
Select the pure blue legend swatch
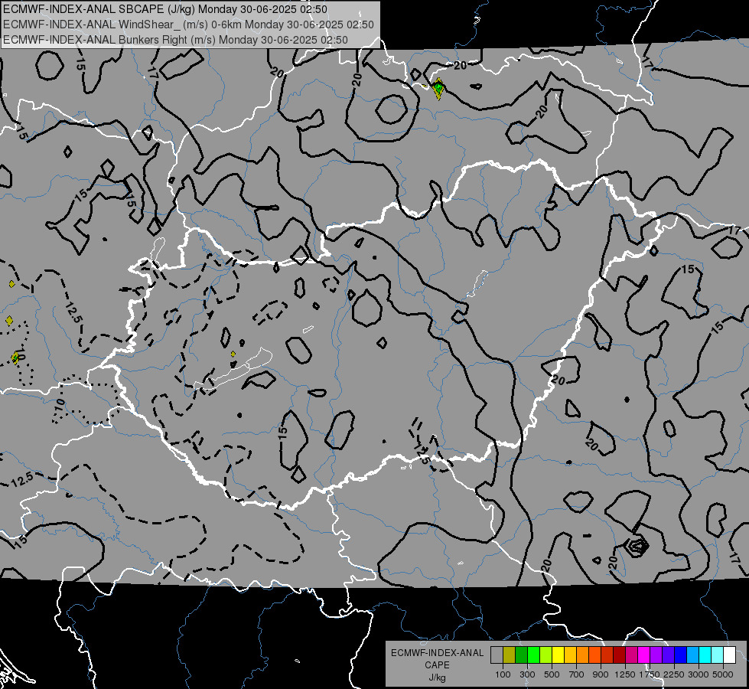click(x=681, y=655)
